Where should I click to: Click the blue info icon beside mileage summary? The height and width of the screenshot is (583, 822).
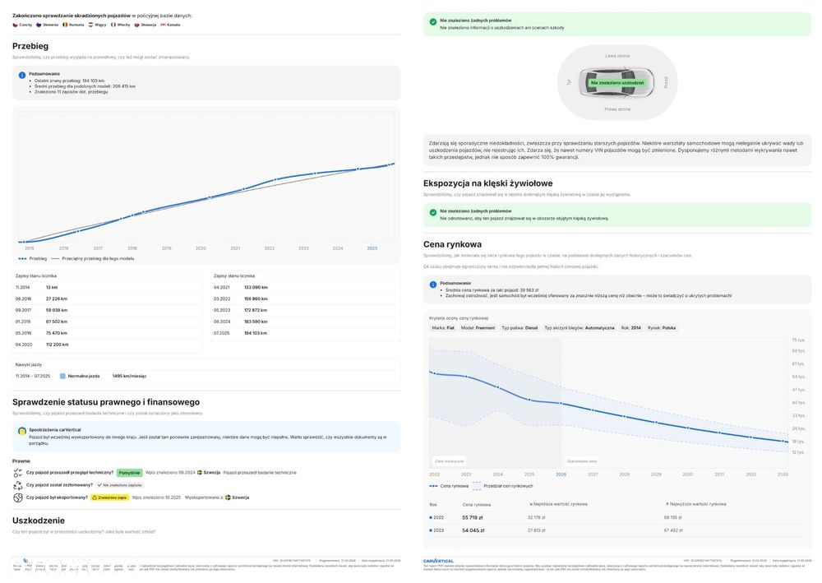(x=22, y=74)
